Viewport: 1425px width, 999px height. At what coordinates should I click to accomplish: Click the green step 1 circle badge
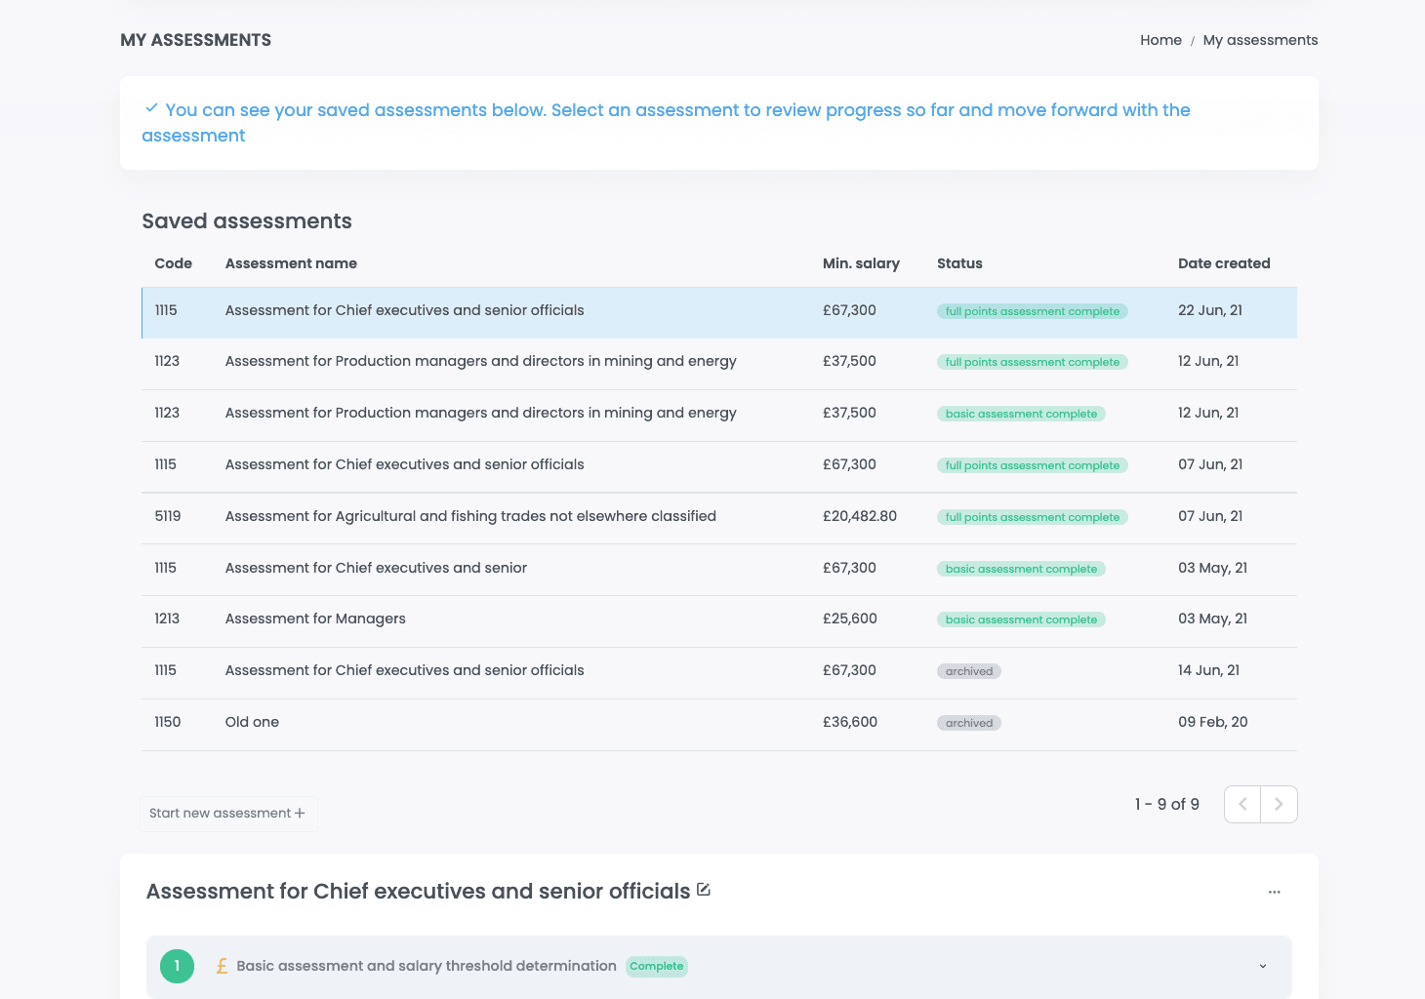pyautogui.click(x=177, y=966)
